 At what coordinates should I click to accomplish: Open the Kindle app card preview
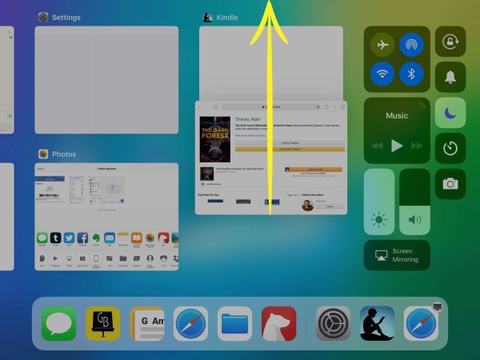click(x=271, y=63)
